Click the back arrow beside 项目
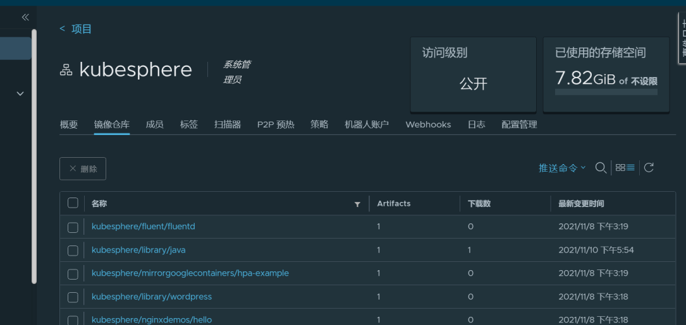This screenshot has height=325, width=686. pyautogui.click(x=62, y=28)
